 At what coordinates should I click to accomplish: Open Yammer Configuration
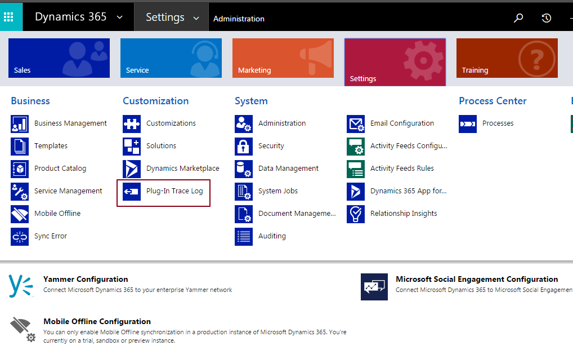click(x=85, y=279)
